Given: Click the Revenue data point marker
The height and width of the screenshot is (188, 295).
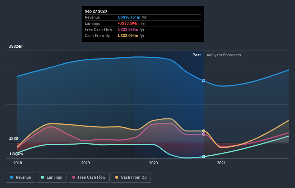Looking at the screenshot, I should [x=204, y=81].
